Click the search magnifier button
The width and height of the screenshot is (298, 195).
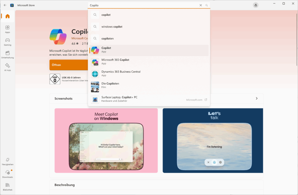[x=207, y=5]
